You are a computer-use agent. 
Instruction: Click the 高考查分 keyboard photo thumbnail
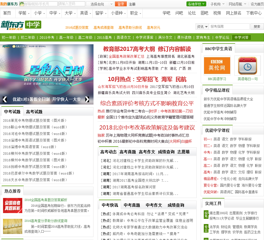click(13, 226)
